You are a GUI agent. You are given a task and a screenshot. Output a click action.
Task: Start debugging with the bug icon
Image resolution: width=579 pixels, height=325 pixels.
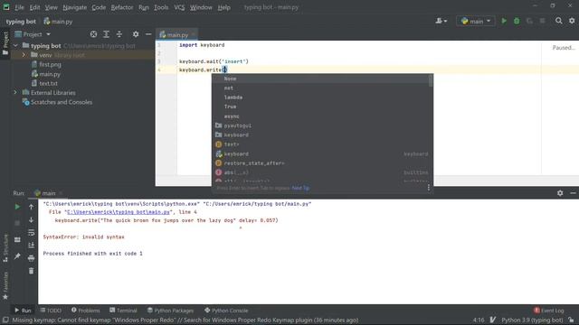(x=517, y=21)
